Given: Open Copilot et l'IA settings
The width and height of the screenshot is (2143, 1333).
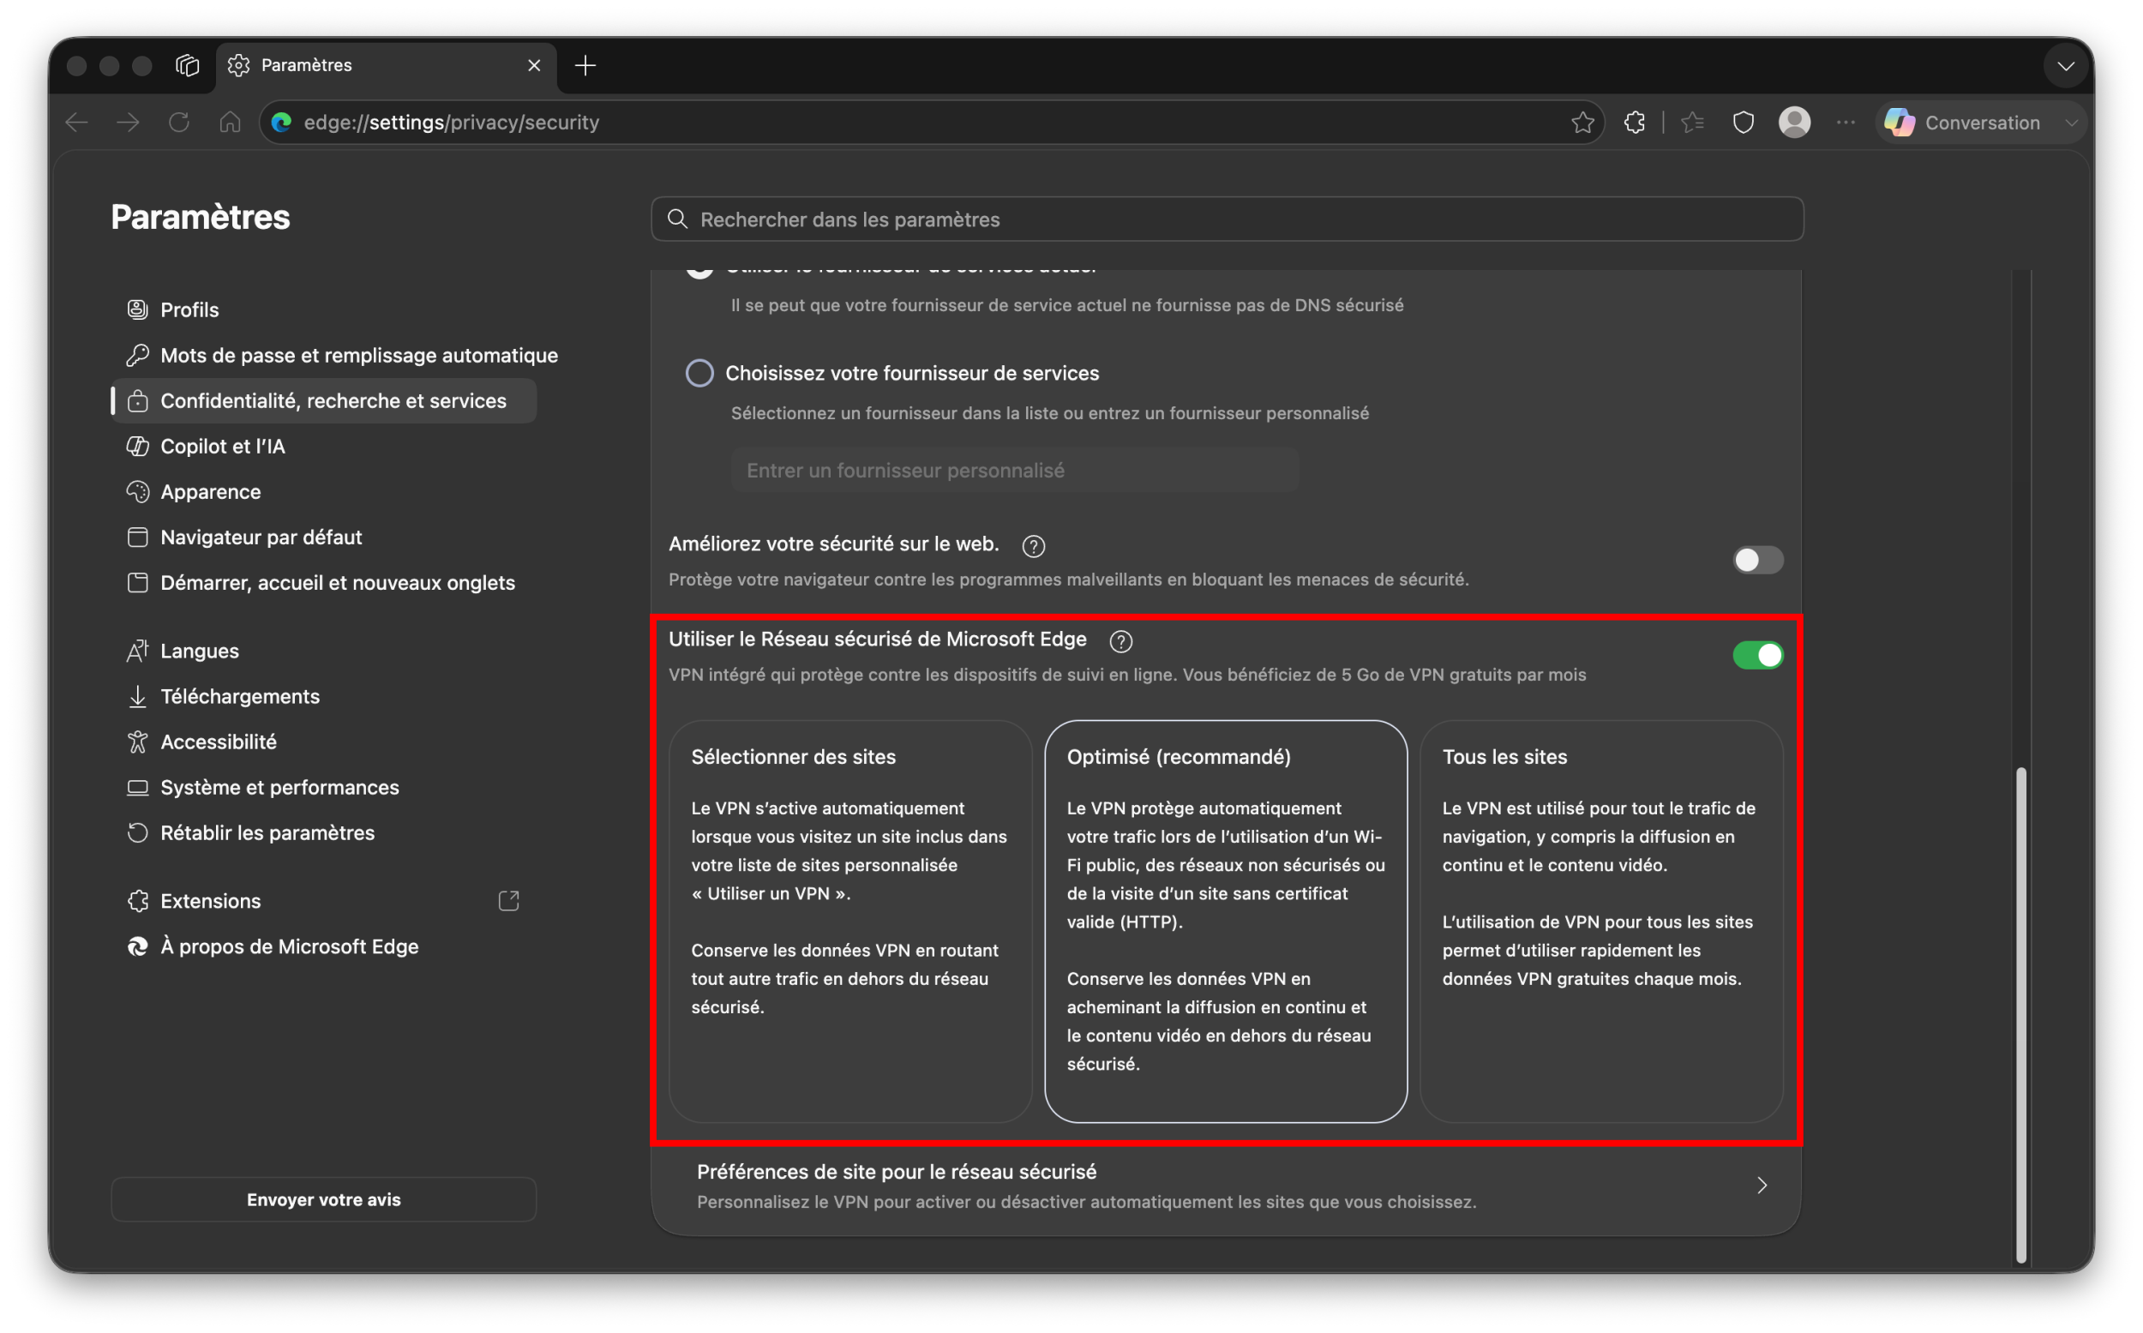Looking at the screenshot, I should (323, 446).
